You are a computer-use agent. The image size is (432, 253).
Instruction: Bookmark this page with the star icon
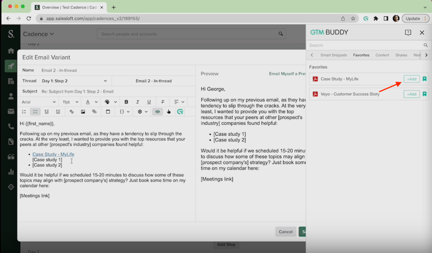(x=353, y=19)
